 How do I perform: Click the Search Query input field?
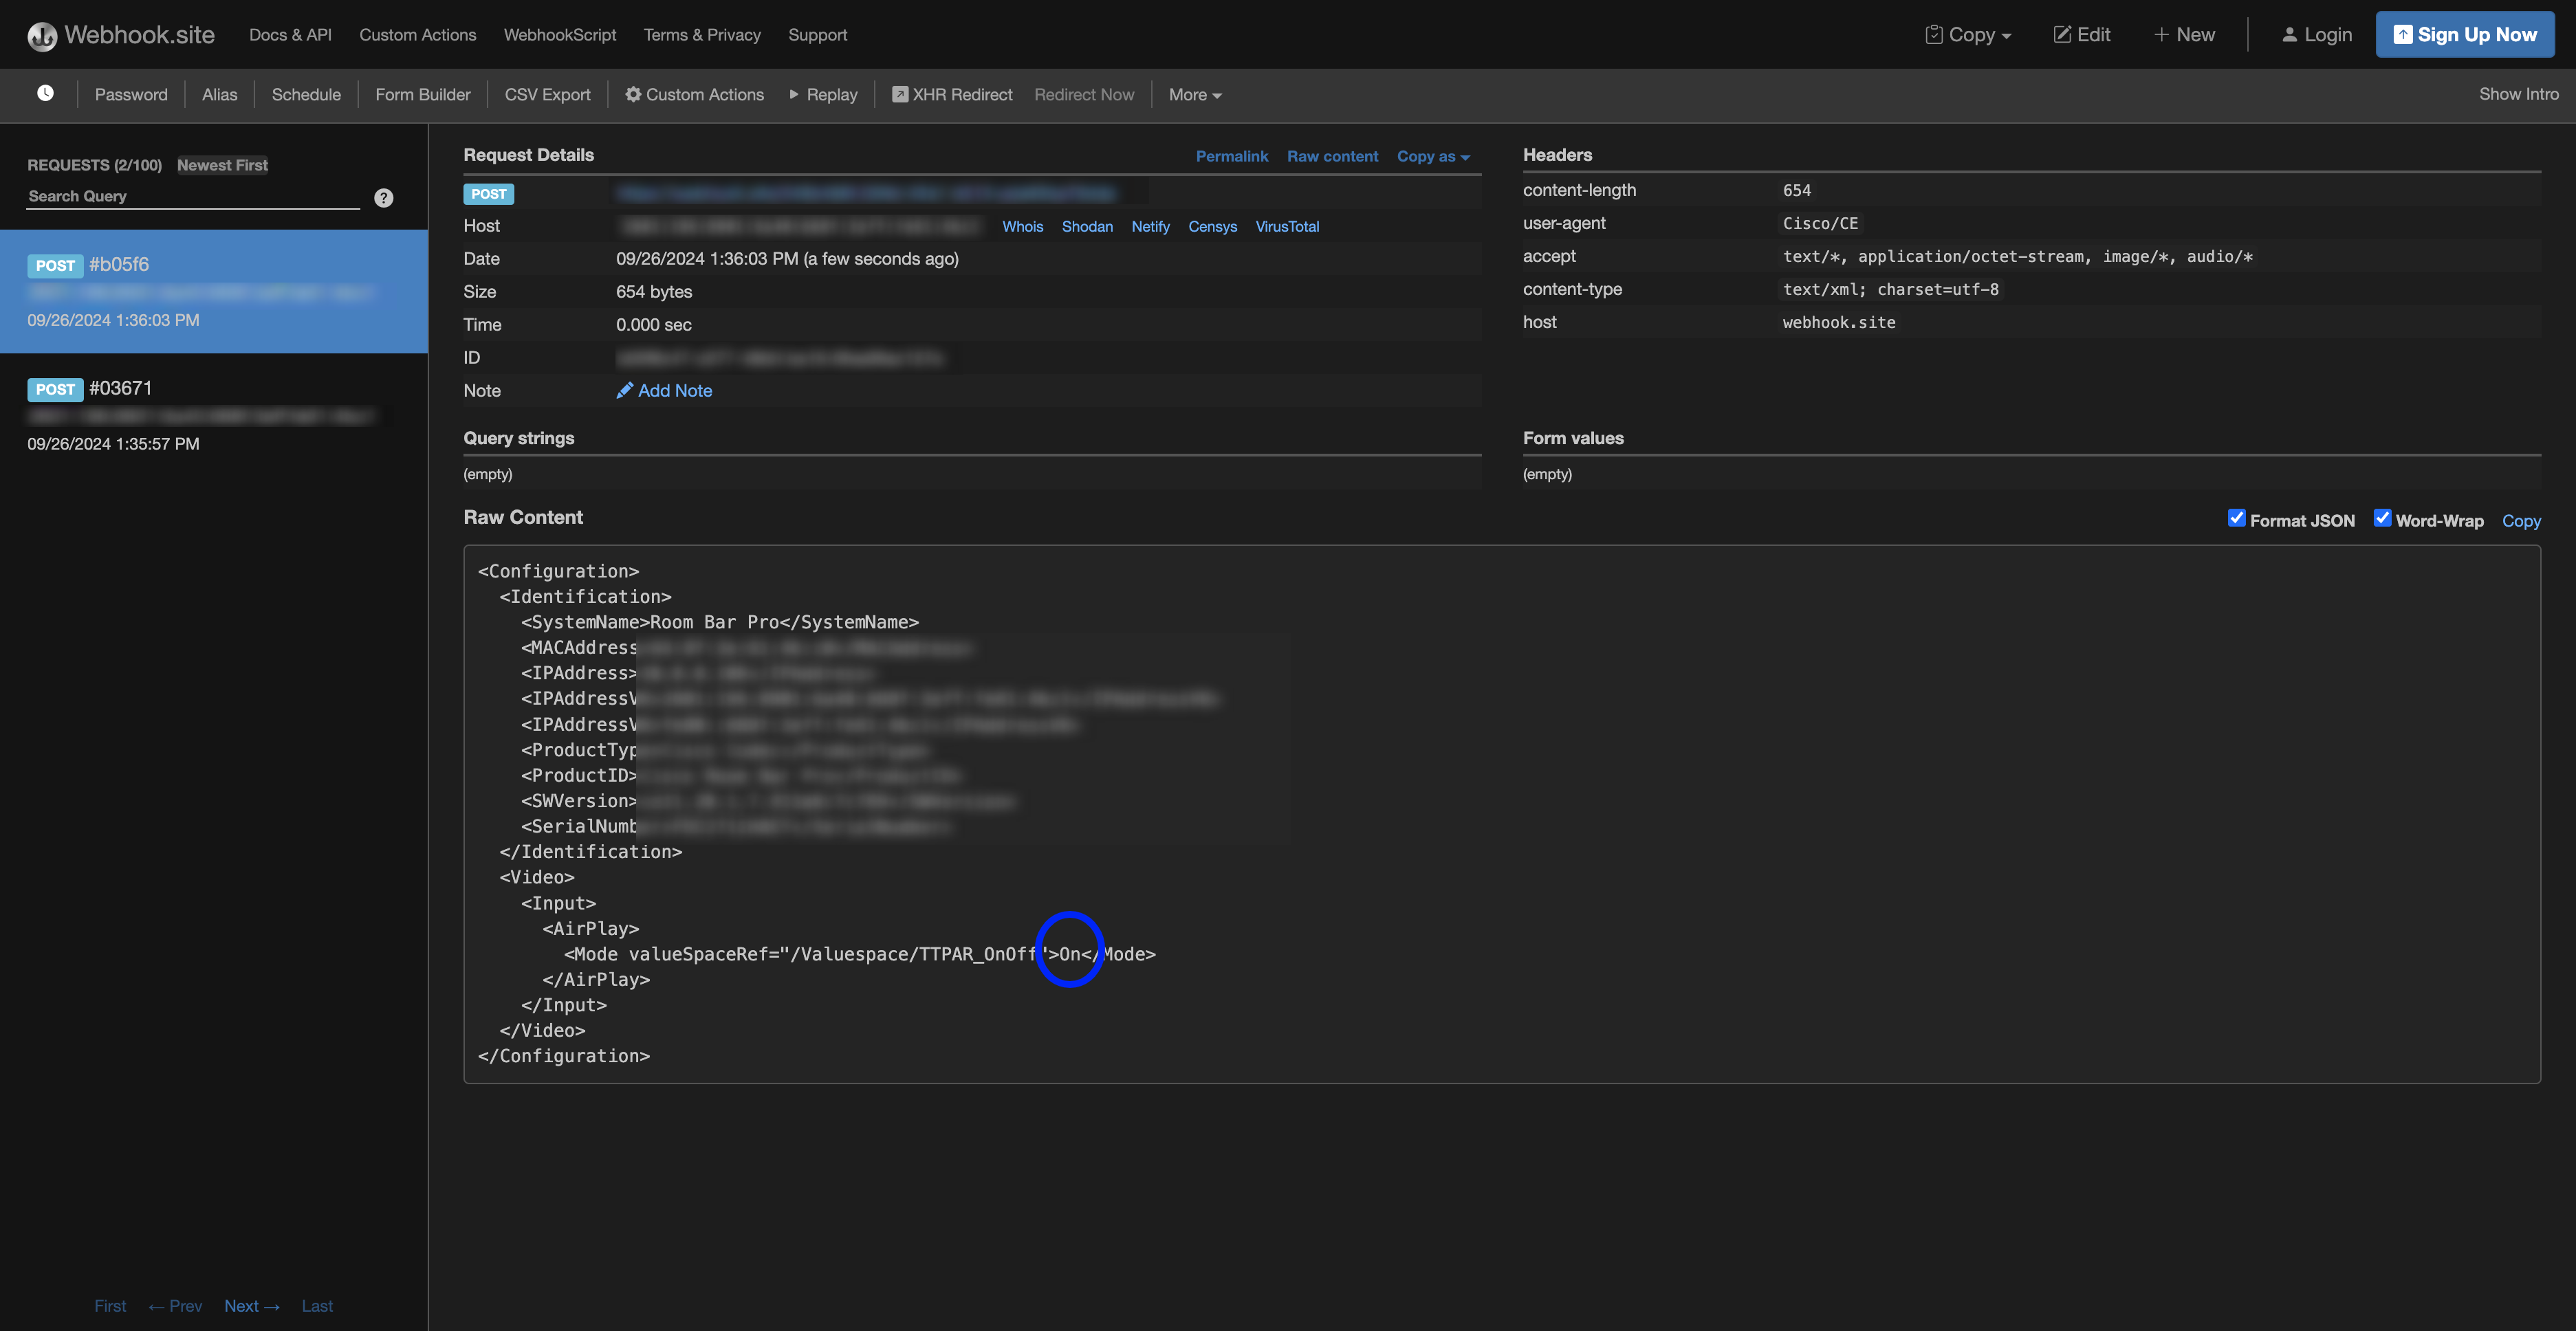192,197
